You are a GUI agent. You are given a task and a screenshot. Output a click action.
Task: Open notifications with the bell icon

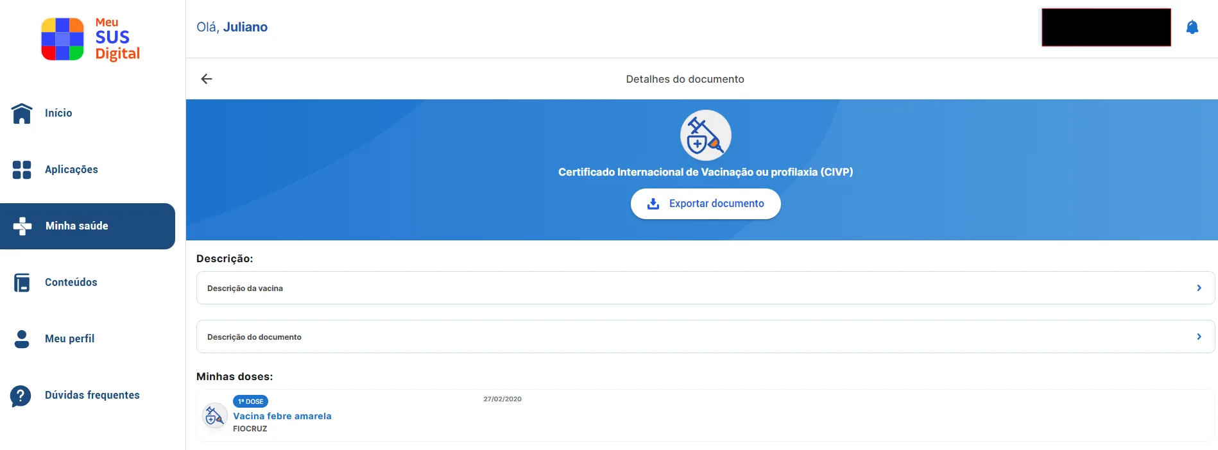[x=1192, y=28]
